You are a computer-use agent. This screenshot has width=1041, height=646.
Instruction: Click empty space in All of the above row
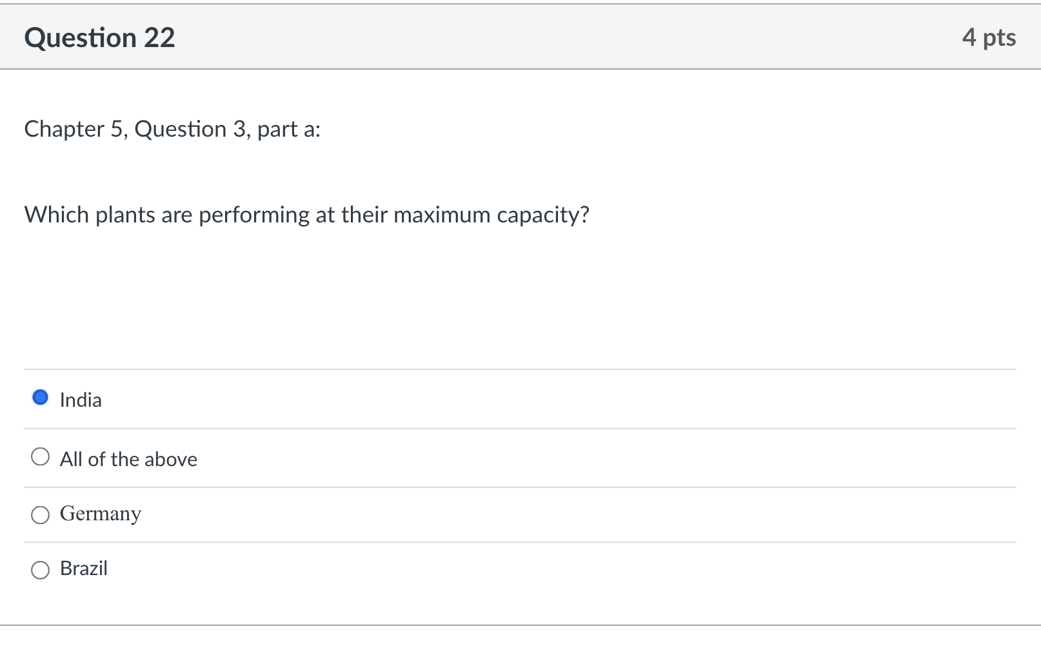[x=516, y=458]
